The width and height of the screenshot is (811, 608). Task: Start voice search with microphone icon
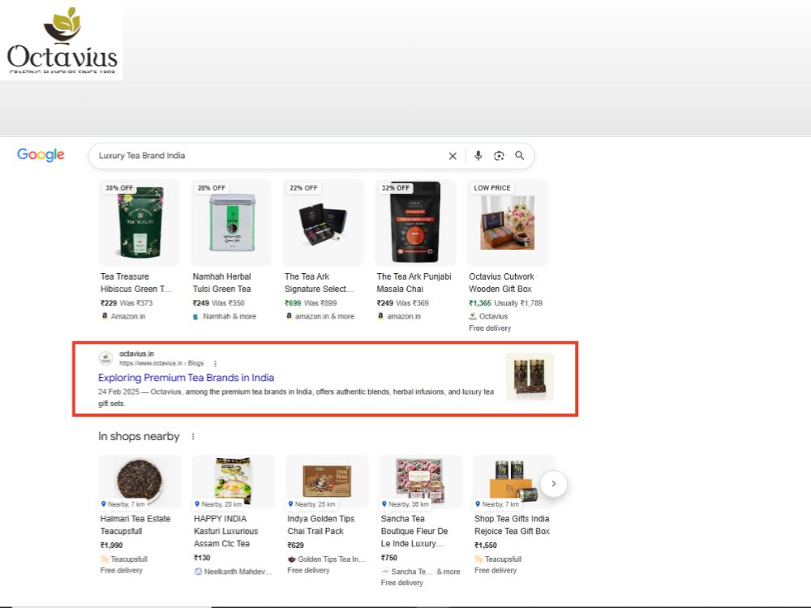478,156
